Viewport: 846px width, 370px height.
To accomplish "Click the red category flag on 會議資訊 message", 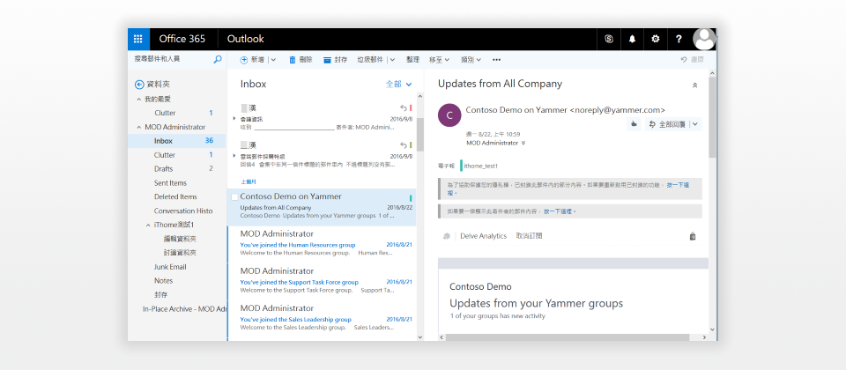I will 412,108.
